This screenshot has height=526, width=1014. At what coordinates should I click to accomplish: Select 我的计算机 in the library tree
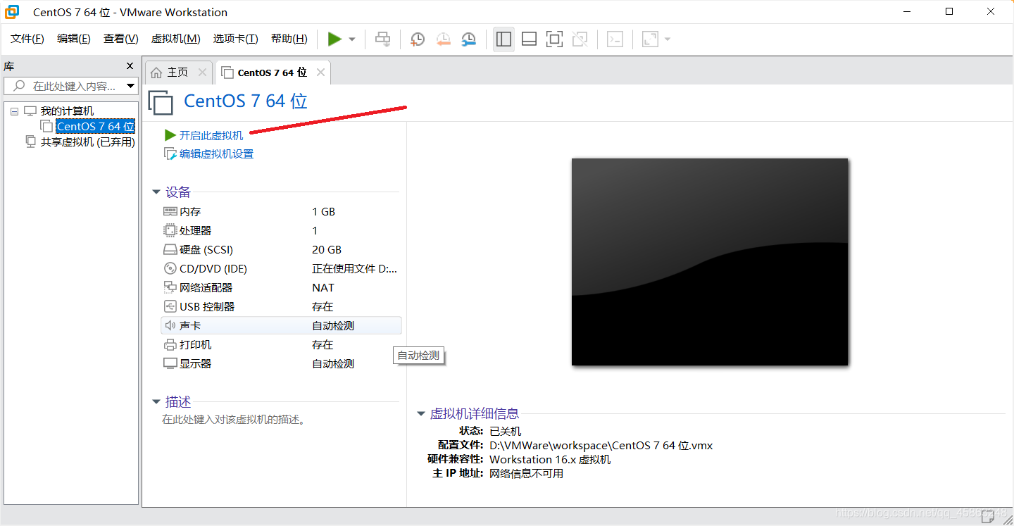pyautogui.click(x=67, y=111)
